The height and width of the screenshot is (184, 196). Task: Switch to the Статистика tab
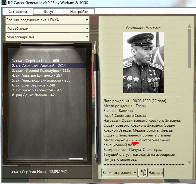pyautogui.click(x=18, y=11)
